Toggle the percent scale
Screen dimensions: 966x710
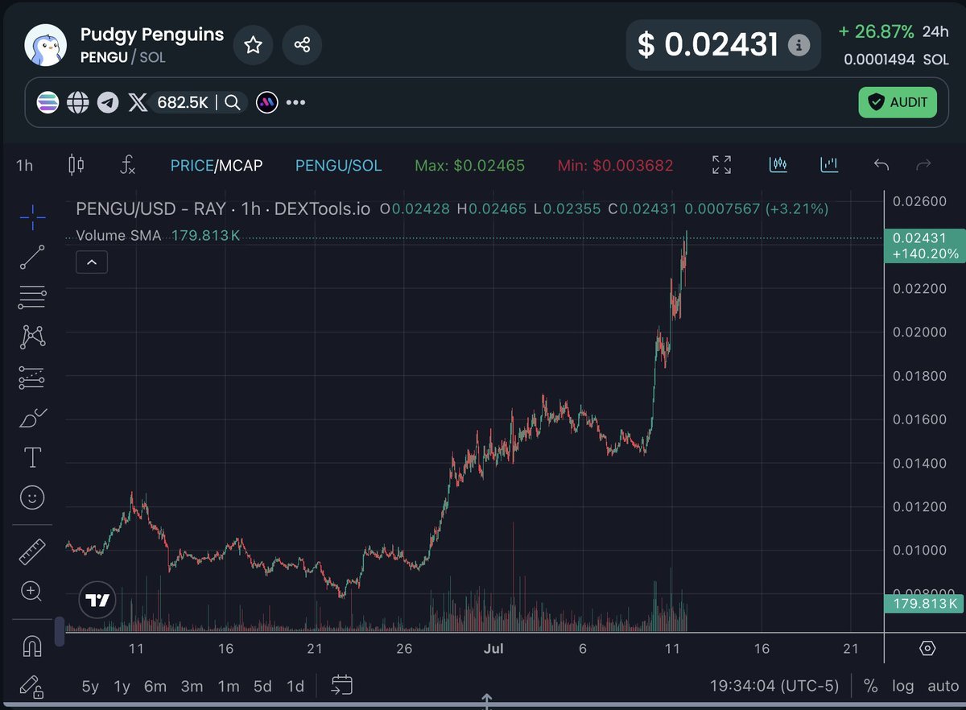pyautogui.click(x=870, y=687)
